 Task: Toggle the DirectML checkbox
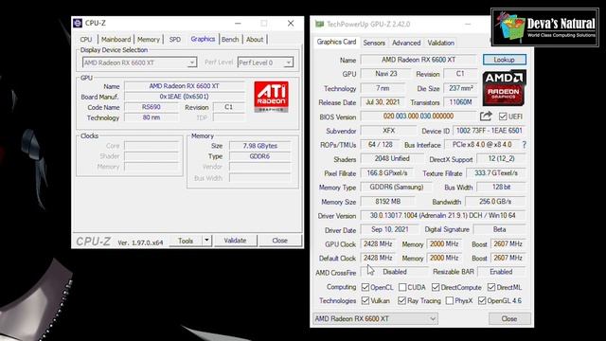[491, 287]
